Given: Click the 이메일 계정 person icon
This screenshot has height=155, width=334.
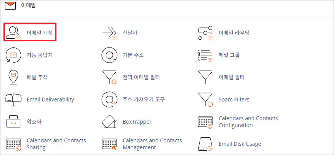Looking at the screenshot, I should [x=13, y=33].
